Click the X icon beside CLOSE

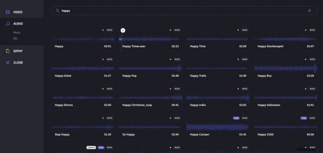click(x=8, y=63)
